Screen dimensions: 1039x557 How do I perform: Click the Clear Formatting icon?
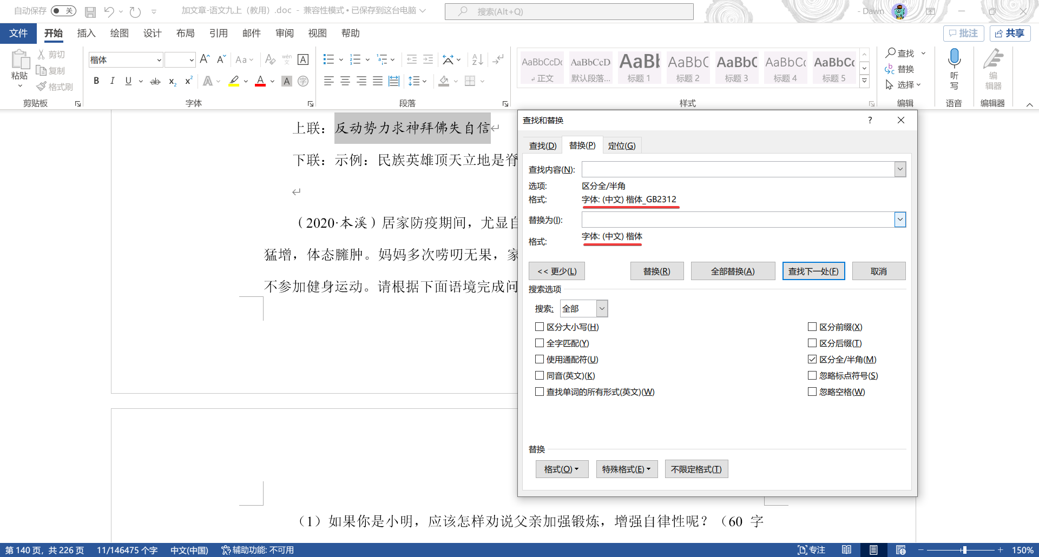pos(271,59)
